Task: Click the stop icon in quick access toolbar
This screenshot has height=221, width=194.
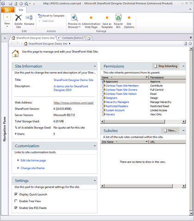Action: pyautogui.click(x=21, y=4)
